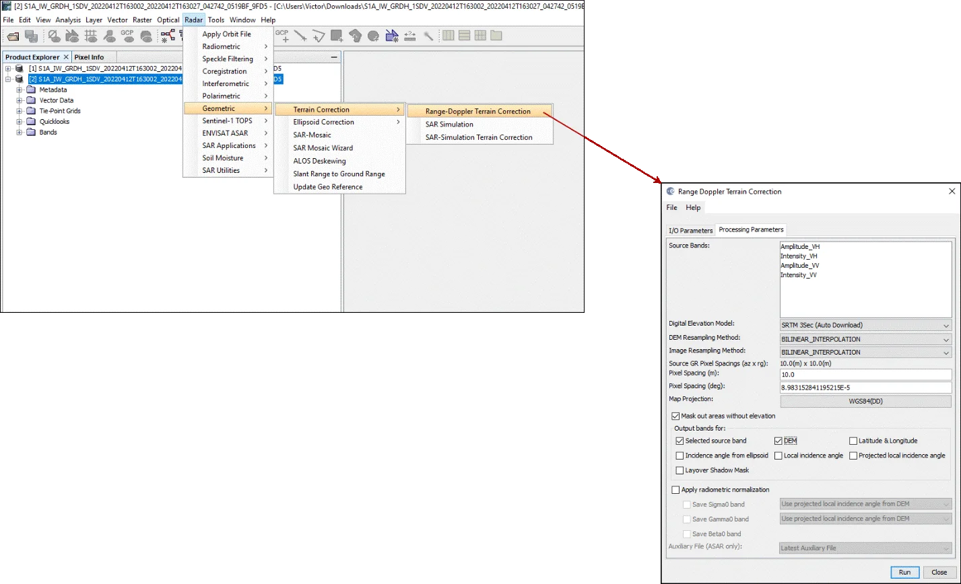961x584 pixels.
Task: Click the tile windows horizontally icon
Action: tap(464, 36)
